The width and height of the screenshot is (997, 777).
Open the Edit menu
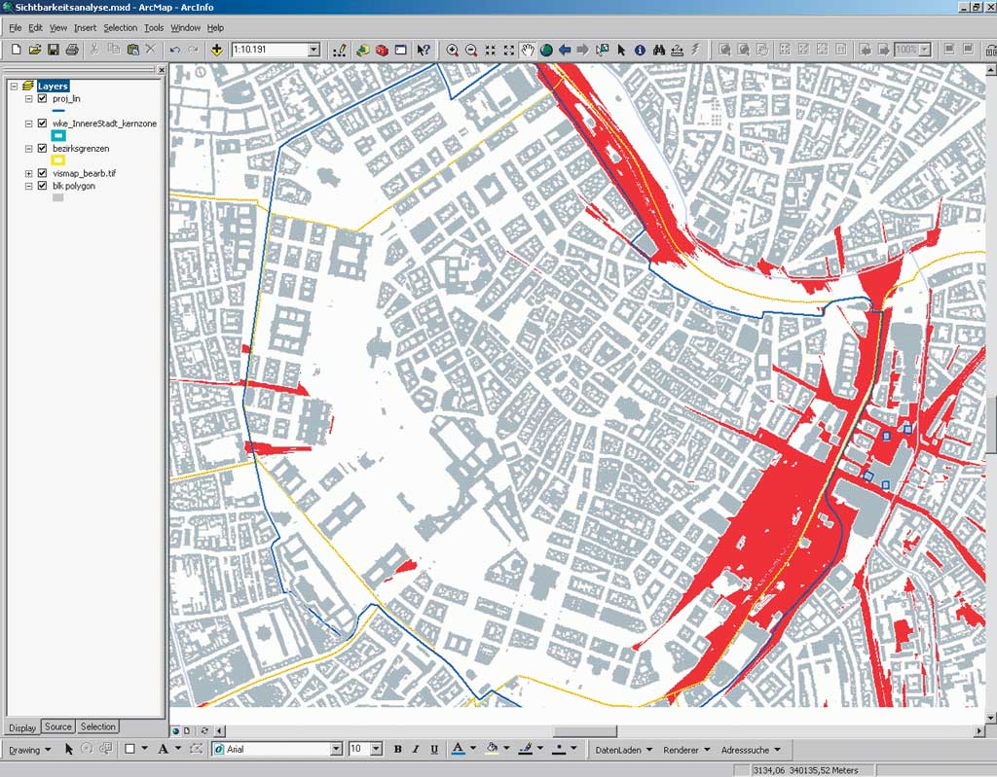pos(36,28)
